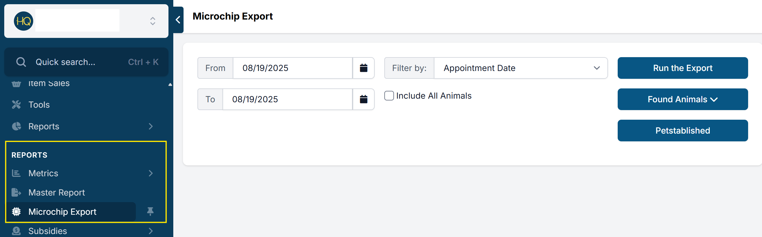Expand the Metrics submenu chevron
The height and width of the screenshot is (237, 762).
(x=151, y=173)
